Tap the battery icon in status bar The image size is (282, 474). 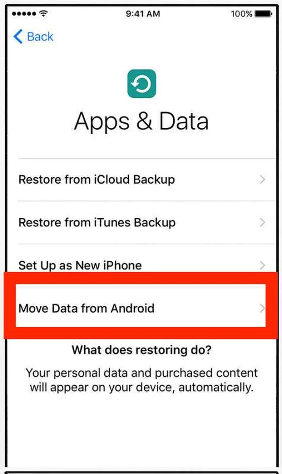pos(264,13)
